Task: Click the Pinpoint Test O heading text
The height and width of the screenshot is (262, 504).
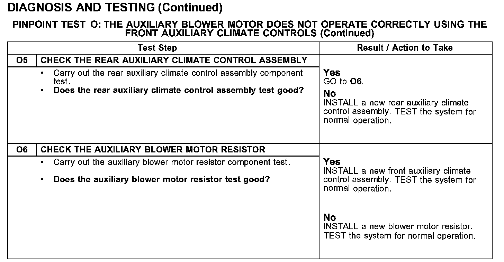Action: point(249,29)
